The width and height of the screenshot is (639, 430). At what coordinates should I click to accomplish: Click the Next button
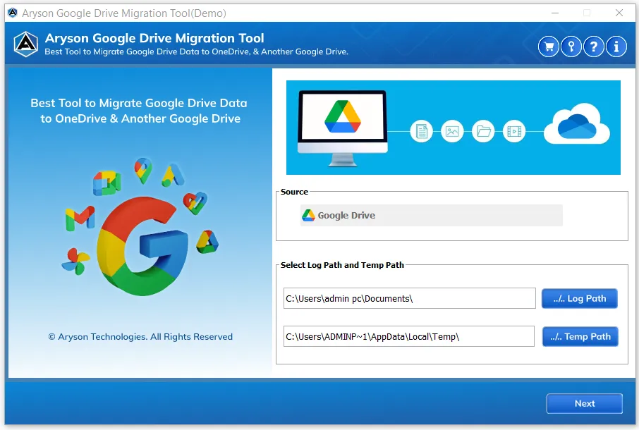click(x=585, y=403)
